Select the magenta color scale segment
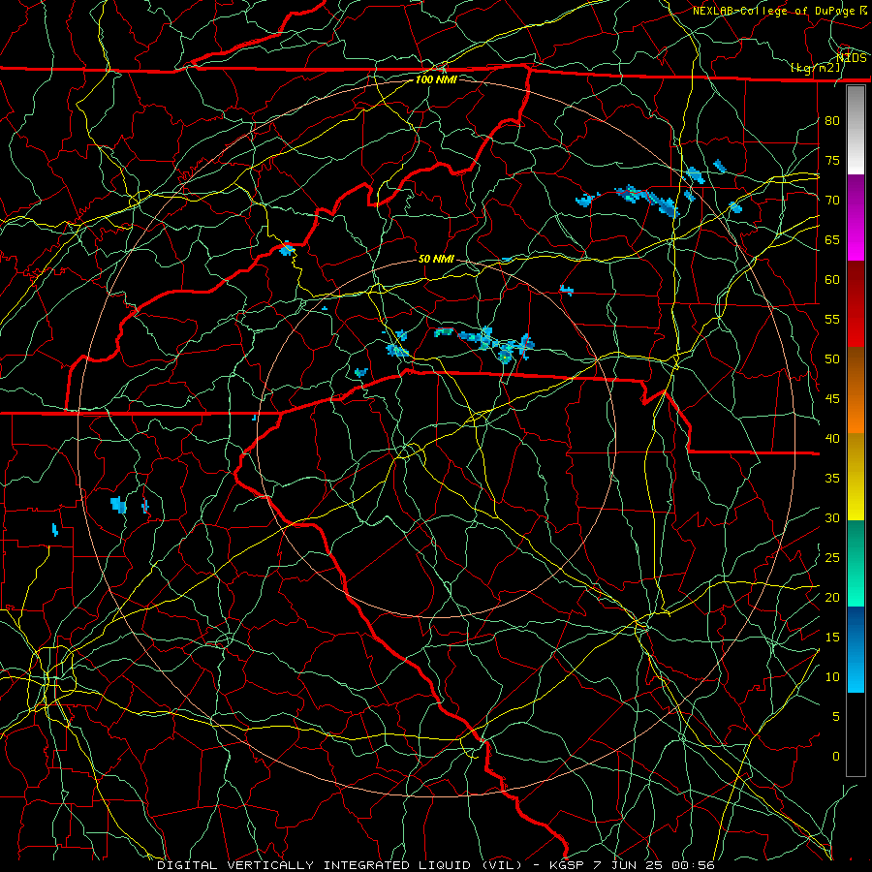 (x=856, y=217)
